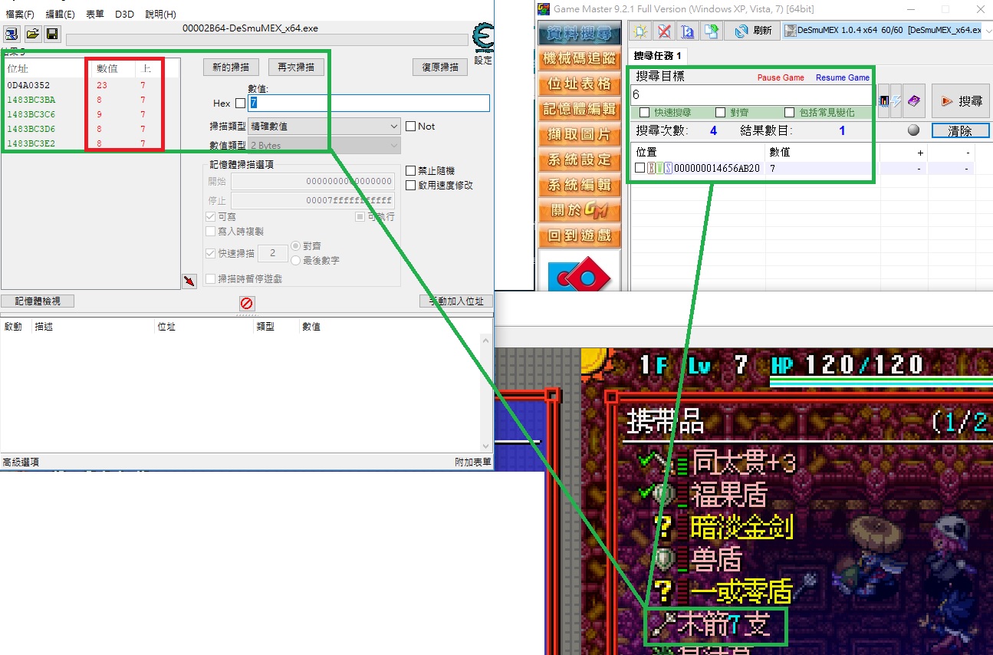Screen dimensions: 993x655
Task: Click the open folder icon in Cheat Engine
Action: 32,34
